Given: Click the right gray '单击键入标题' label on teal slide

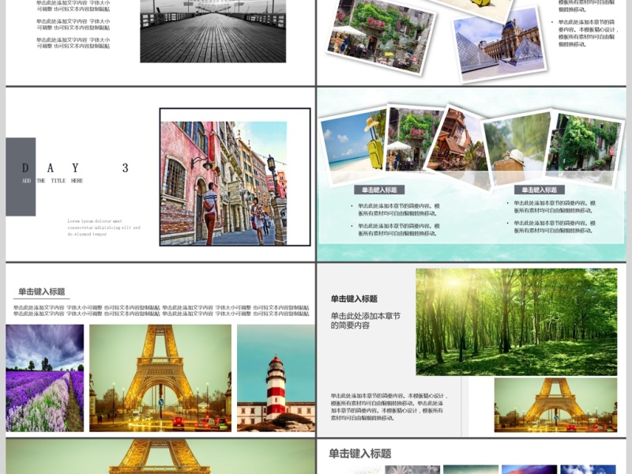Looking at the screenshot, I should click(539, 190).
